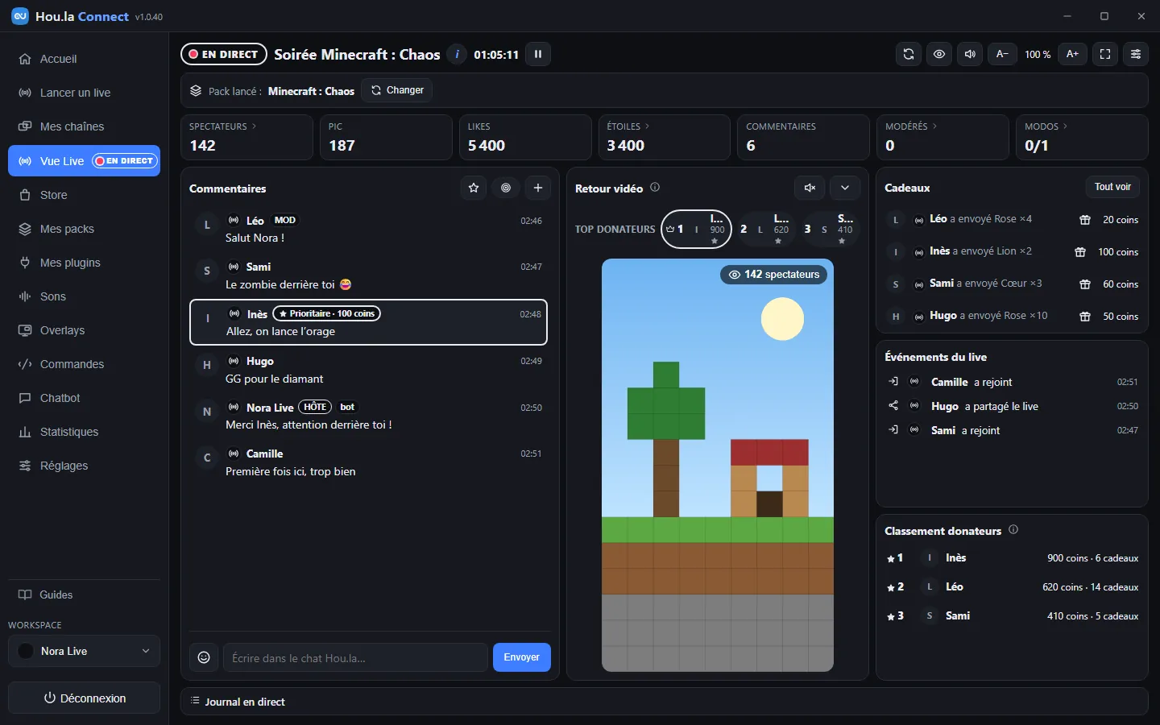Open Lancer un live in sidebar
The image size is (1160, 725).
pos(84,93)
